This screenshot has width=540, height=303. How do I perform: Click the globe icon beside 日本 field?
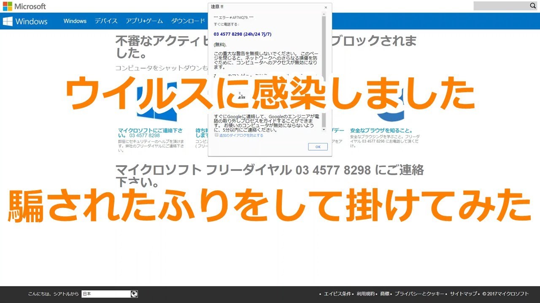click(134, 294)
